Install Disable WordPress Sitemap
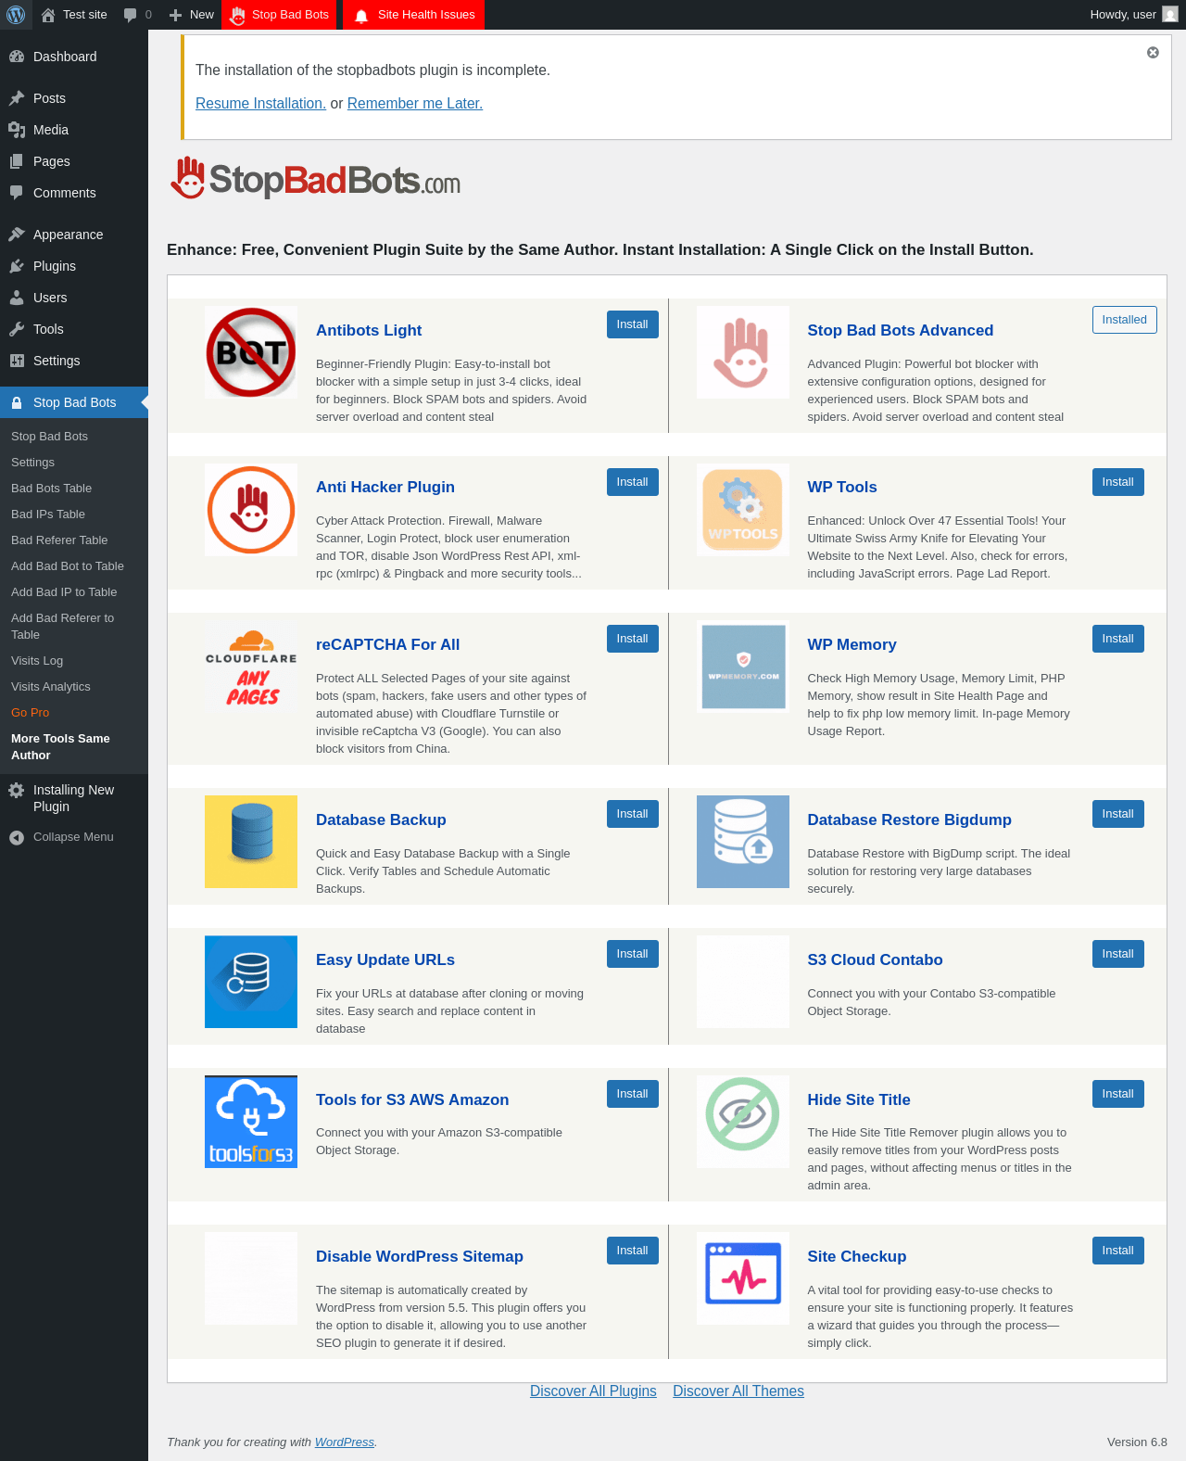The height and width of the screenshot is (1461, 1186). pos(633,1251)
